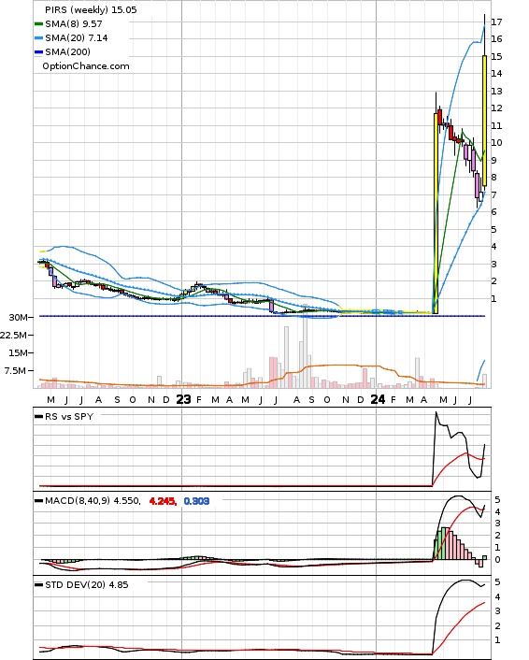Click the red MACD signal value 4.245
529x660 pixels.
163,501
